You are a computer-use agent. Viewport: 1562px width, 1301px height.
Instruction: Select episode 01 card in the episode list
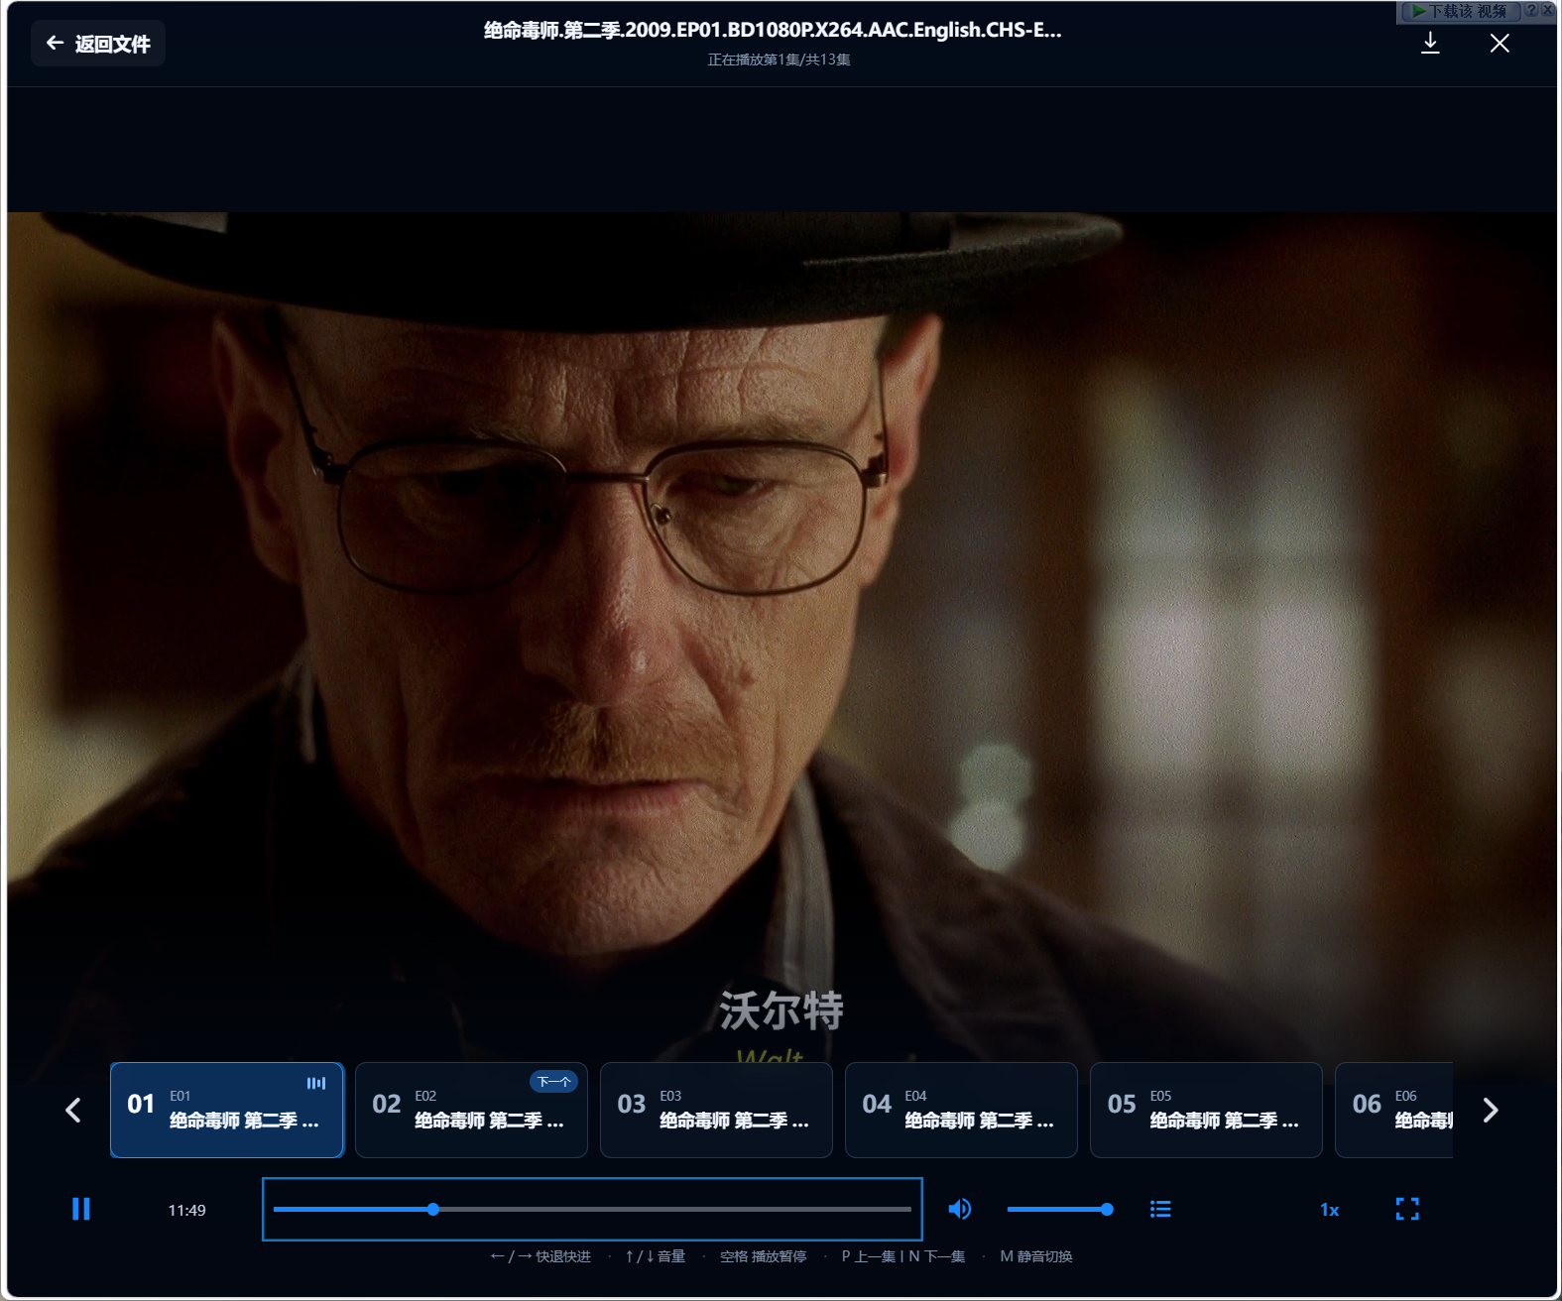click(227, 1110)
